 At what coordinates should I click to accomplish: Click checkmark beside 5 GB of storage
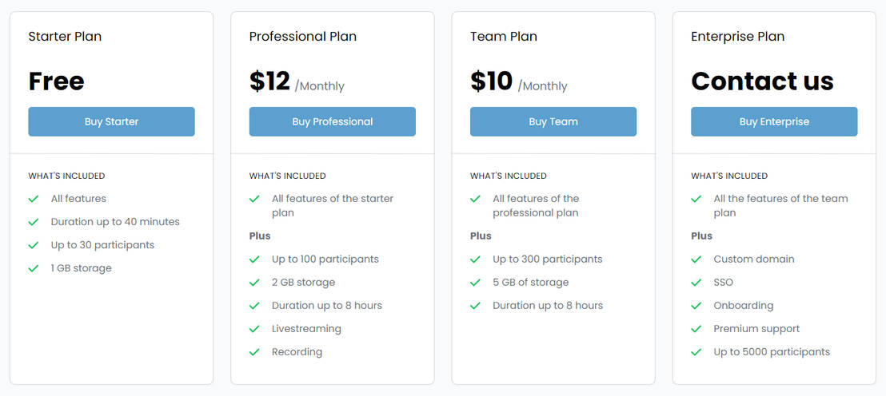[475, 283]
